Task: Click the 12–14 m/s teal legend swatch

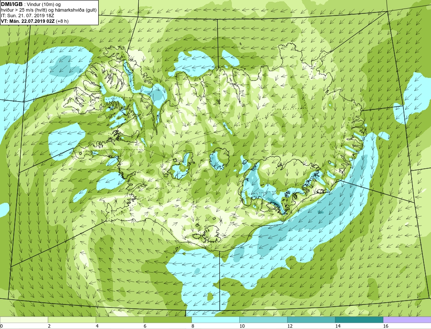Action: (311, 320)
